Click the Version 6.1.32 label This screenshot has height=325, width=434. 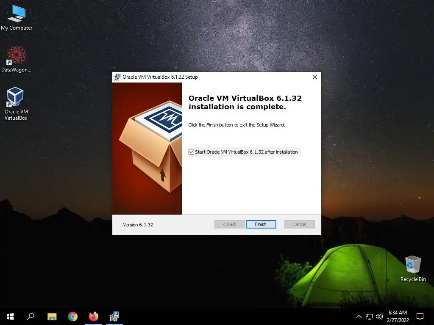pyautogui.click(x=138, y=225)
